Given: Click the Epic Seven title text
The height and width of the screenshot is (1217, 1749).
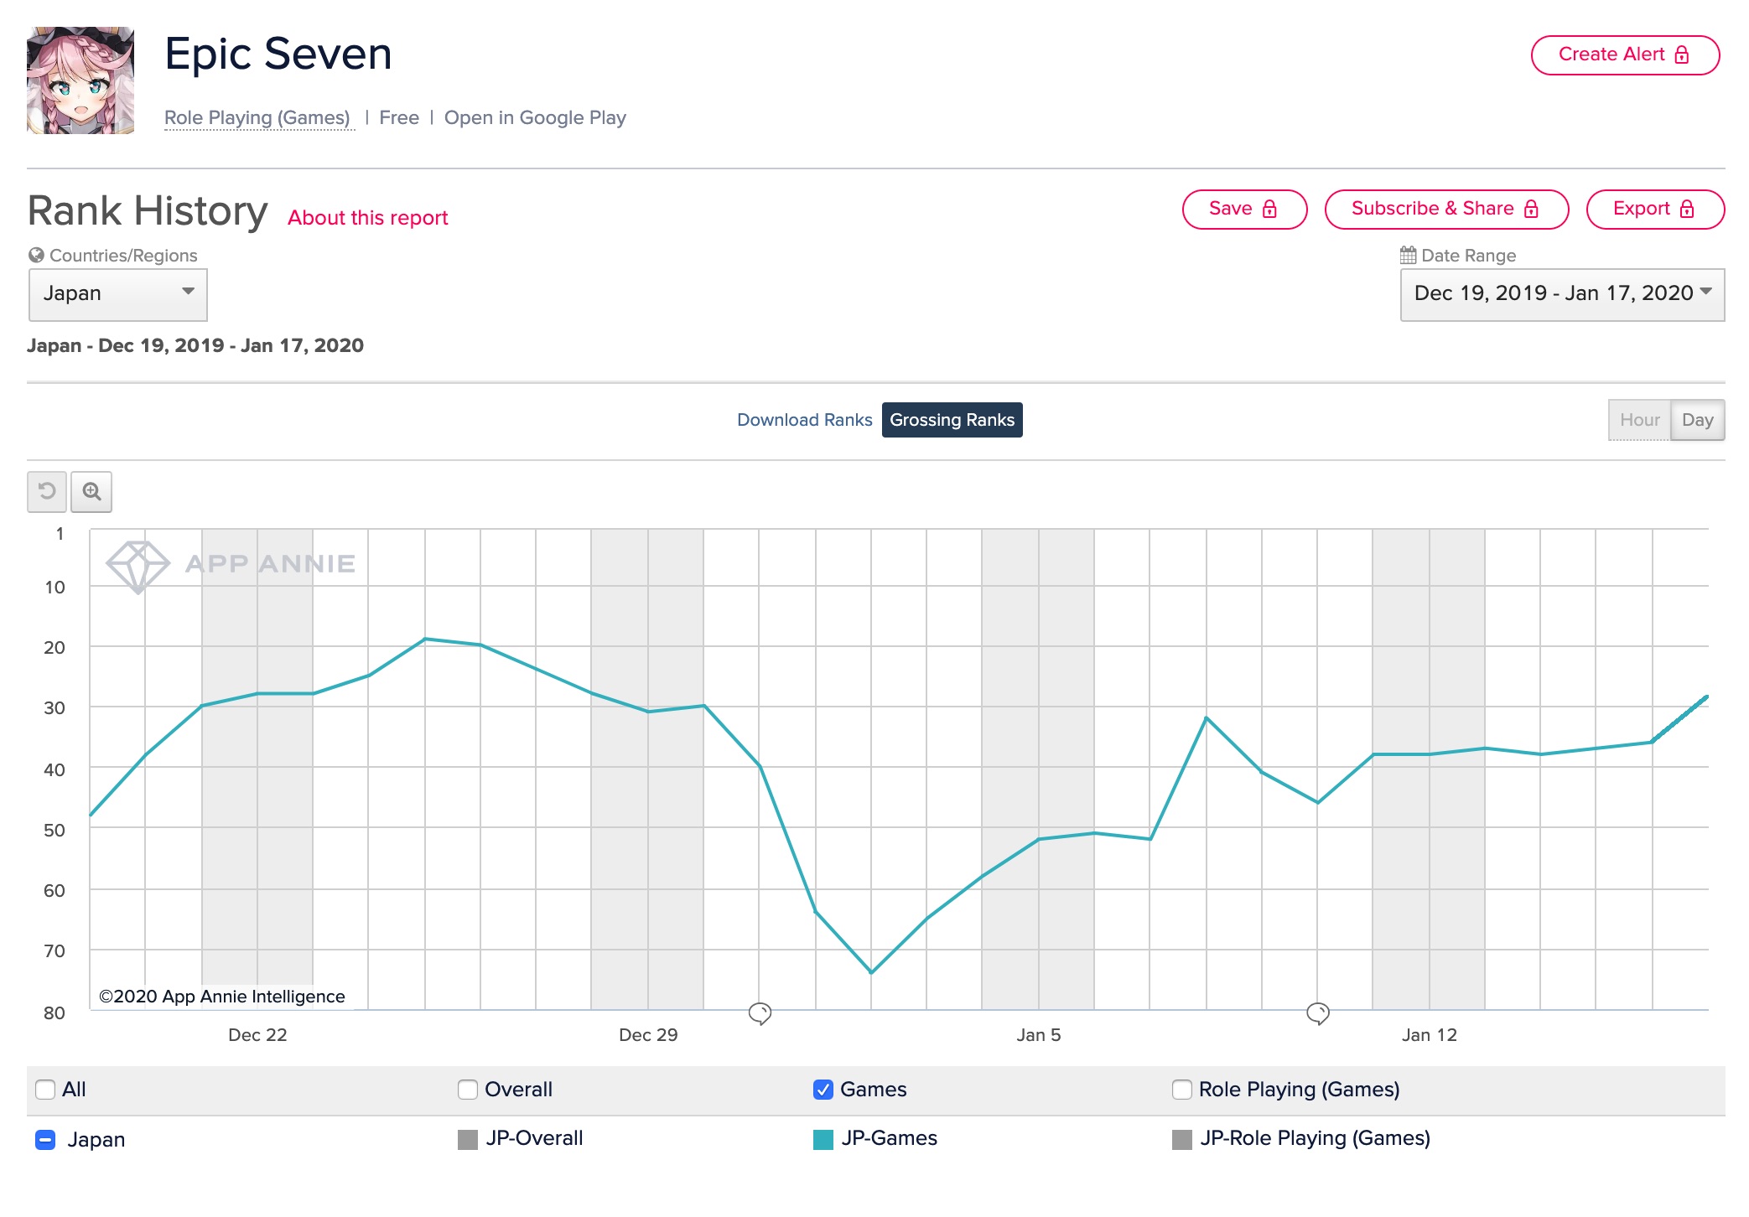Looking at the screenshot, I should [x=278, y=54].
